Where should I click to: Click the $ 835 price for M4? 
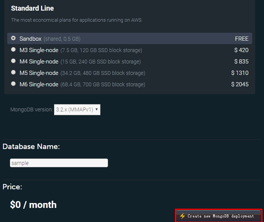(241, 62)
